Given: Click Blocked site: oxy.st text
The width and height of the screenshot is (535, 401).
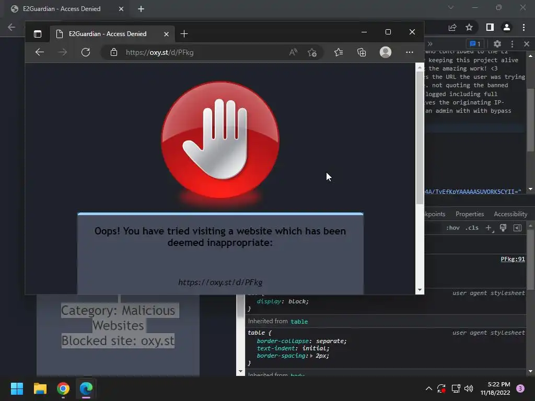Looking at the screenshot, I should pos(118,340).
